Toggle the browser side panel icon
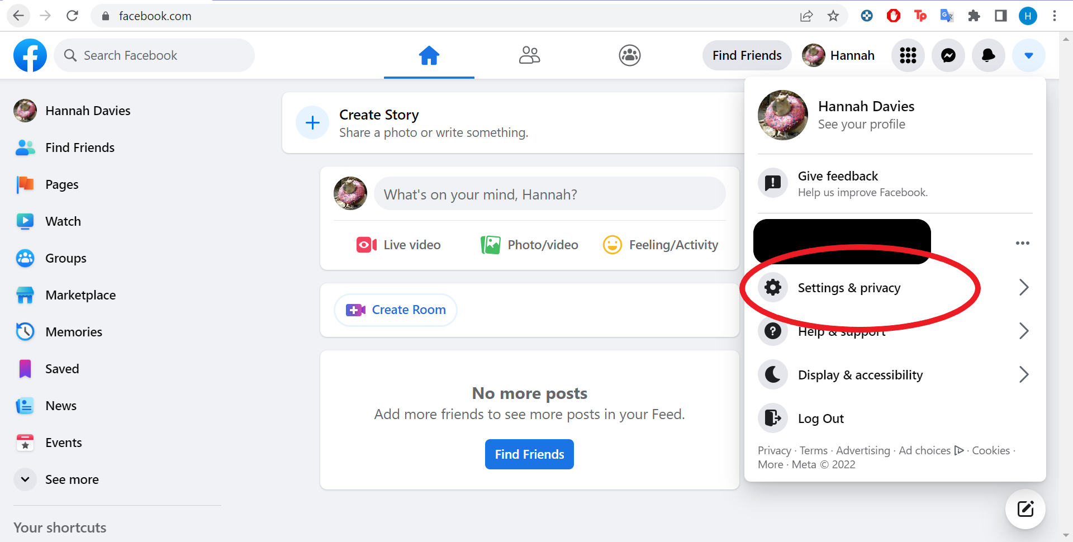Screen dimensions: 1073x542 (x=1001, y=16)
